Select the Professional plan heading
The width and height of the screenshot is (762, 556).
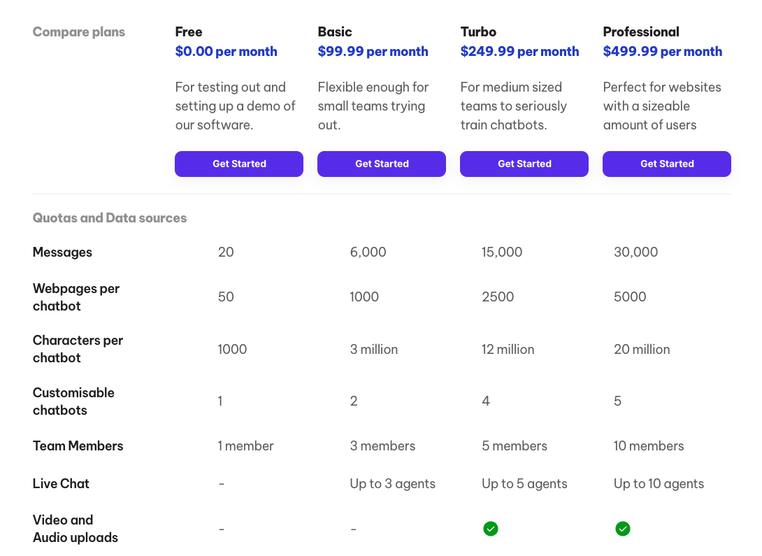pyautogui.click(x=641, y=31)
